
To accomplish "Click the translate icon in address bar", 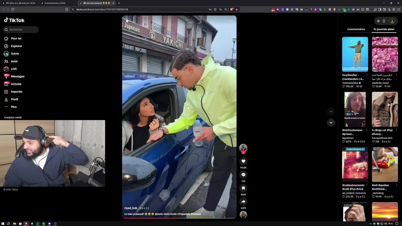I will [x=220, y=9].
